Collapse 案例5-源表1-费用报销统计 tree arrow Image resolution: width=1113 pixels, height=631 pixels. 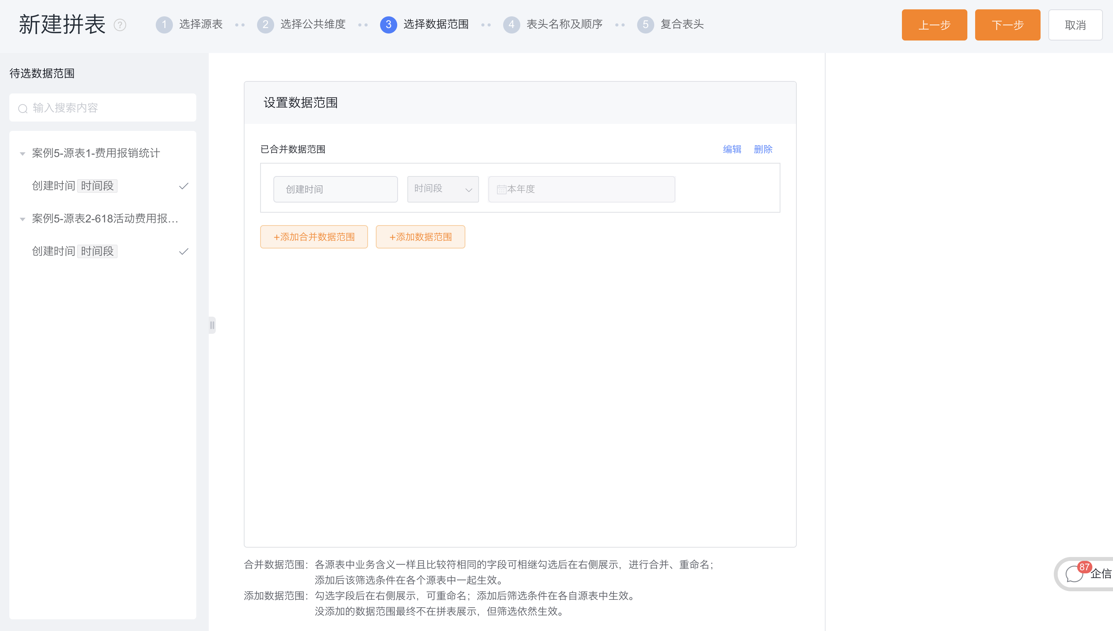click(x=23, y=153)
